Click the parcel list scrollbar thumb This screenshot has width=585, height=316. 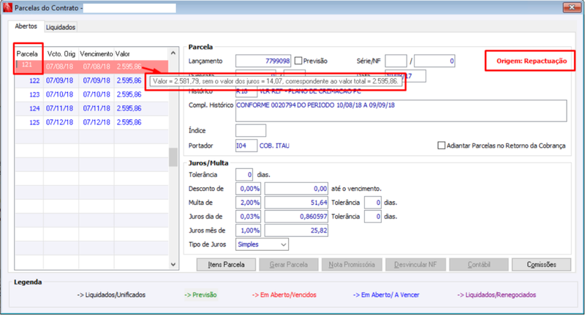(x=173, y=157)
